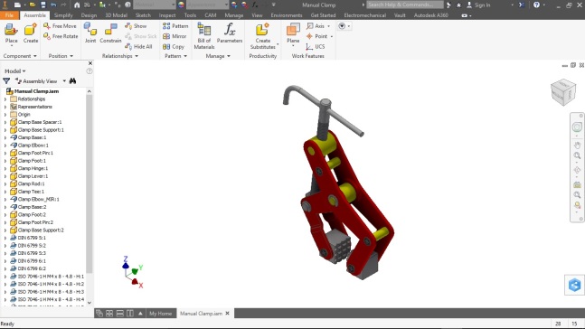Expand the Clamp Lever:1 node
Viewport: 585px width, 329px height.
(x=5, y=176)
